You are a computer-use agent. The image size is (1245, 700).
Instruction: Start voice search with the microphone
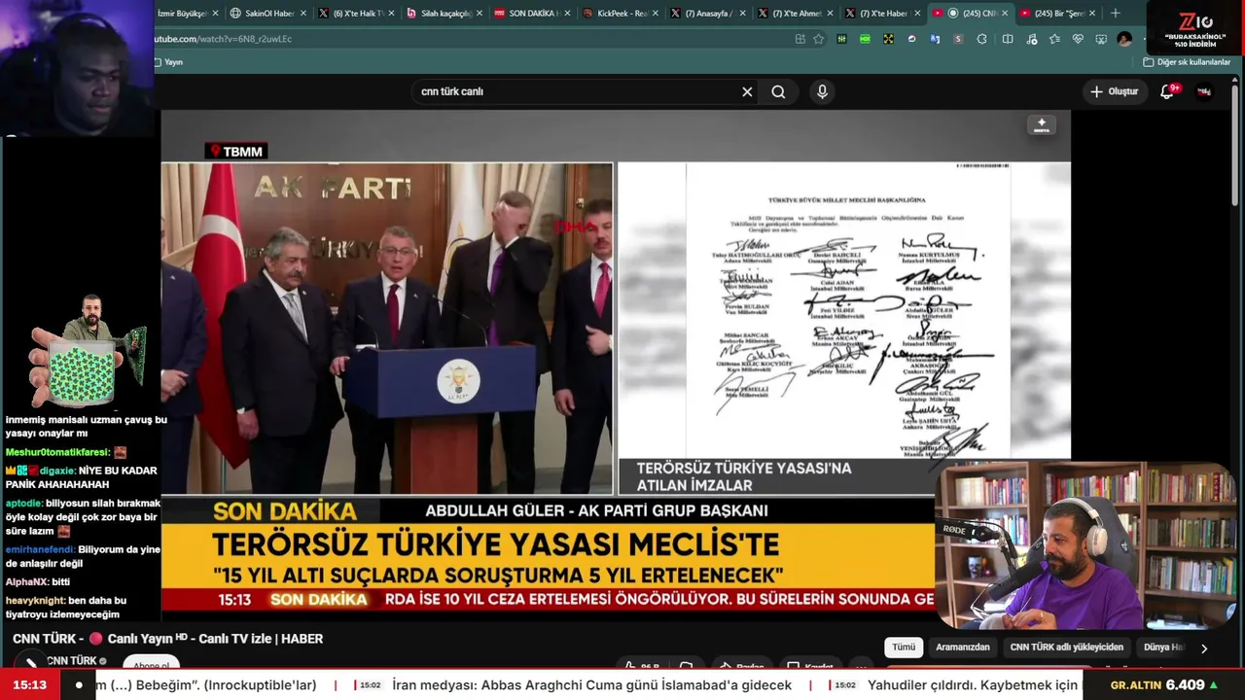pyautogui.click(x=822, y=91)
